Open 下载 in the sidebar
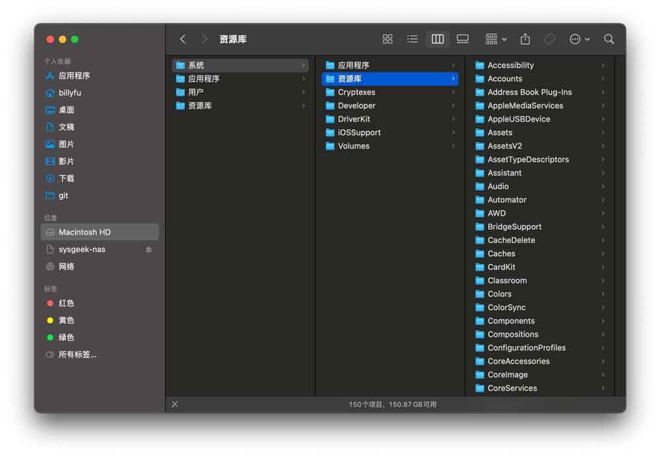 click(x=66, y=178)
